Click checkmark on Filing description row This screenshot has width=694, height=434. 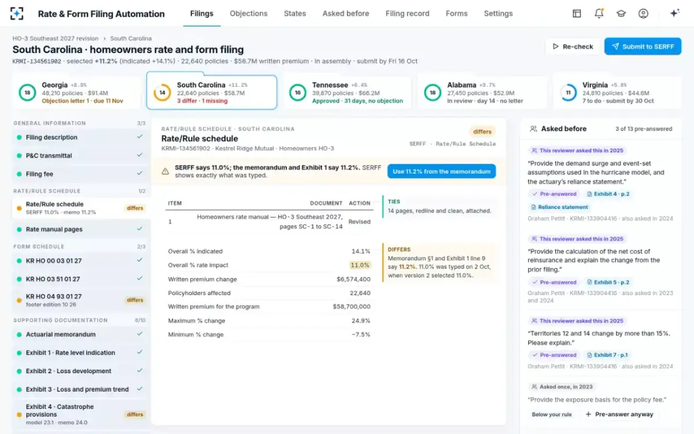139,137
